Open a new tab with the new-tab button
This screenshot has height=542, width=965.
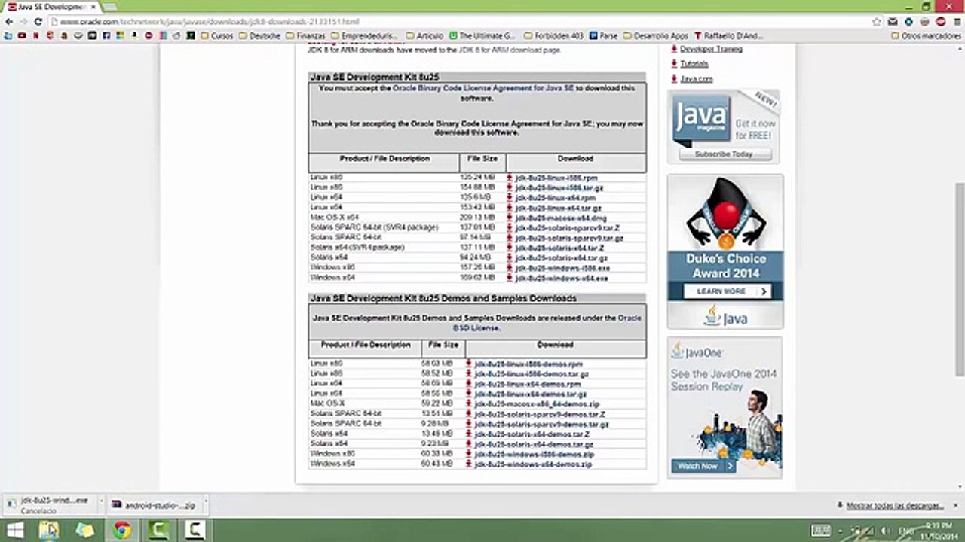[108, 7]
